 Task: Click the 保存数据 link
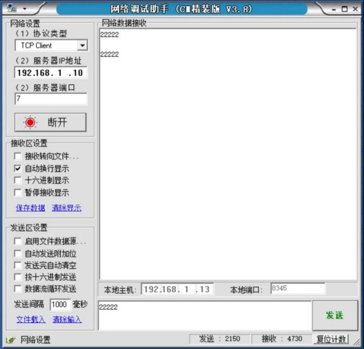[30, 207]
